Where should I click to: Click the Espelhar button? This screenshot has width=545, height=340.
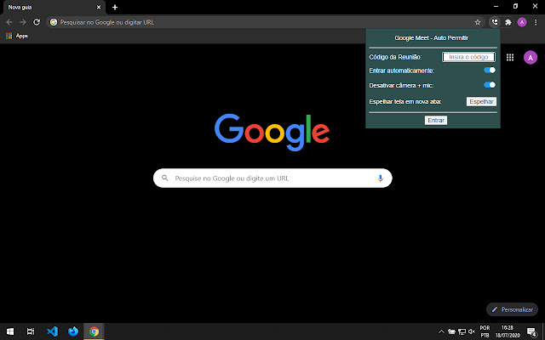pos(481,101)
